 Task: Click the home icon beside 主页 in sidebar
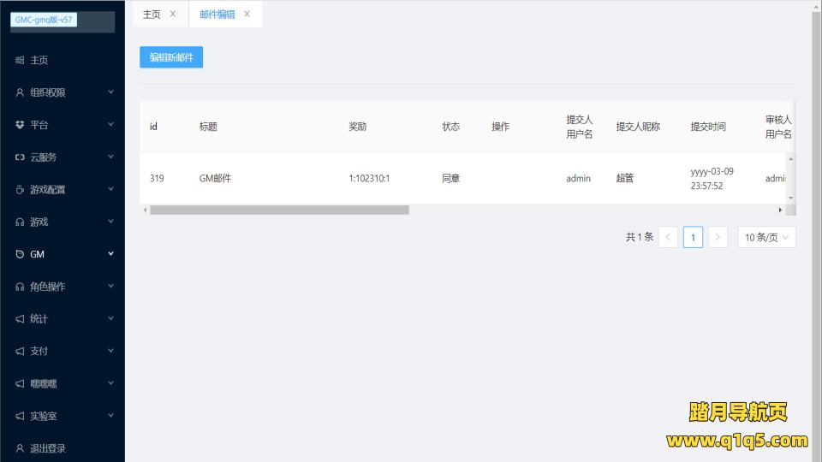pos(20,61)
